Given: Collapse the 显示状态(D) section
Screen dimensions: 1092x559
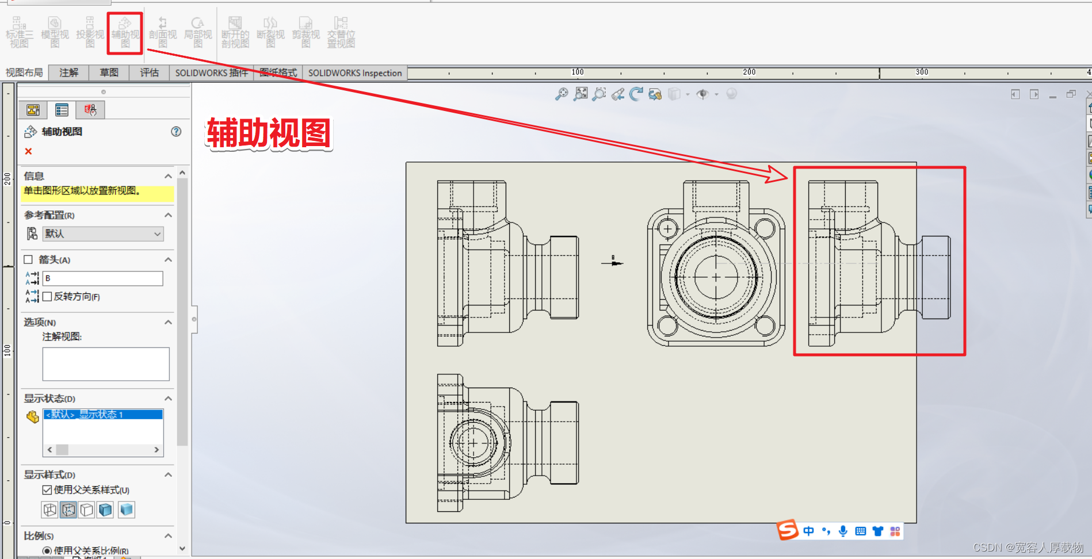Looking at the screenshot, I should [x=168, y=399].
